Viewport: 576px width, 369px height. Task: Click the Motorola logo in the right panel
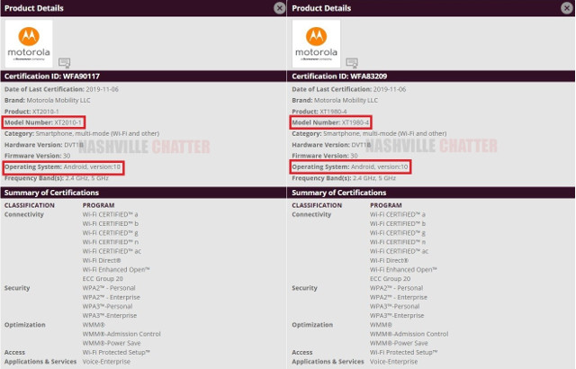pos(316,40)
